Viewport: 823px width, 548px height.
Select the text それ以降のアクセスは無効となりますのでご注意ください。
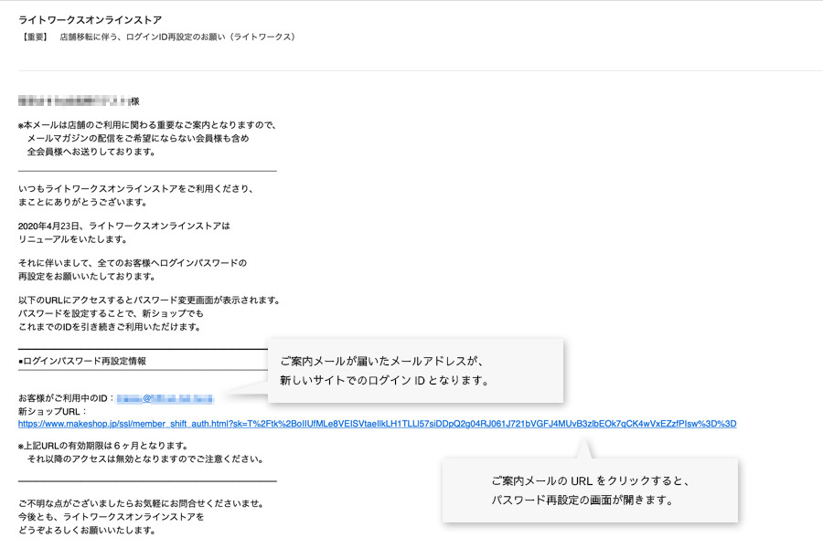pyautogui.click(x=145, y=458)
